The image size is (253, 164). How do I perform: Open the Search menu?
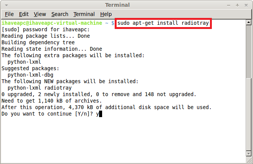[x=60, y=14]
